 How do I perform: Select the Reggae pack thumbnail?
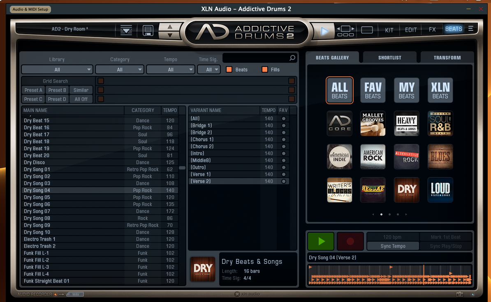pyautogui.click(x=373, y=190)
